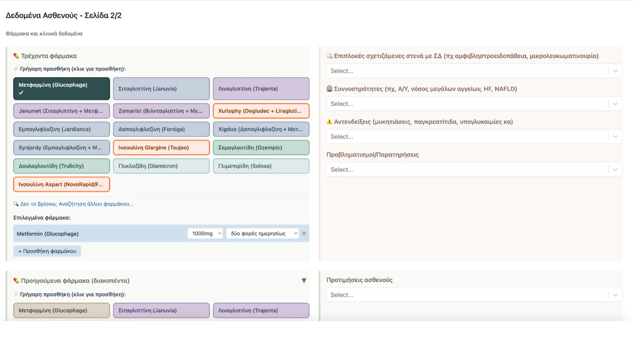Click the pill icon next to Προηγούμενα φάρμακα
The height and width of the screenshot is (351, 636).
(16, 280)
